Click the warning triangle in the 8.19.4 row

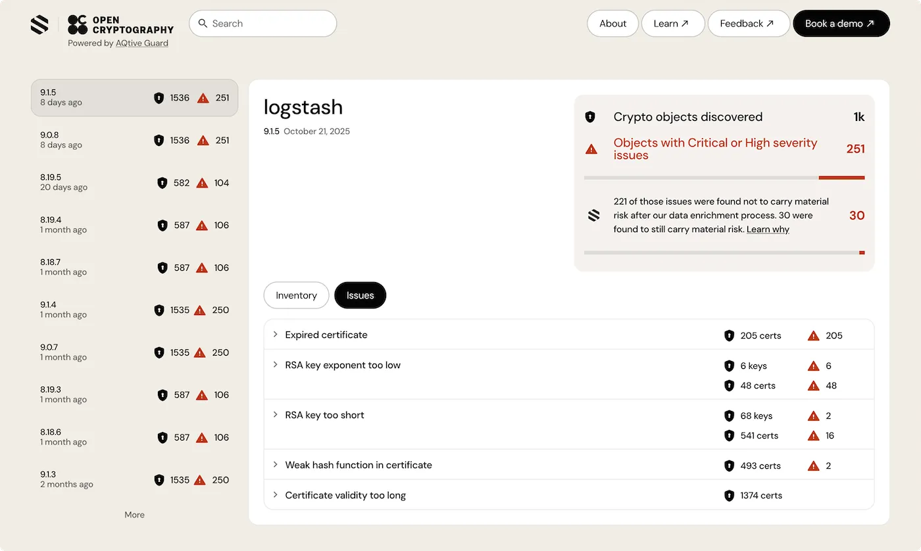tap(202, 226)
